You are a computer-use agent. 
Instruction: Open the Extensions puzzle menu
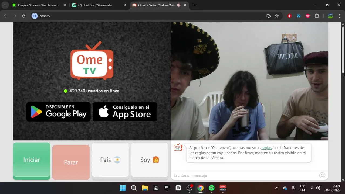click(x=317, y=16)
